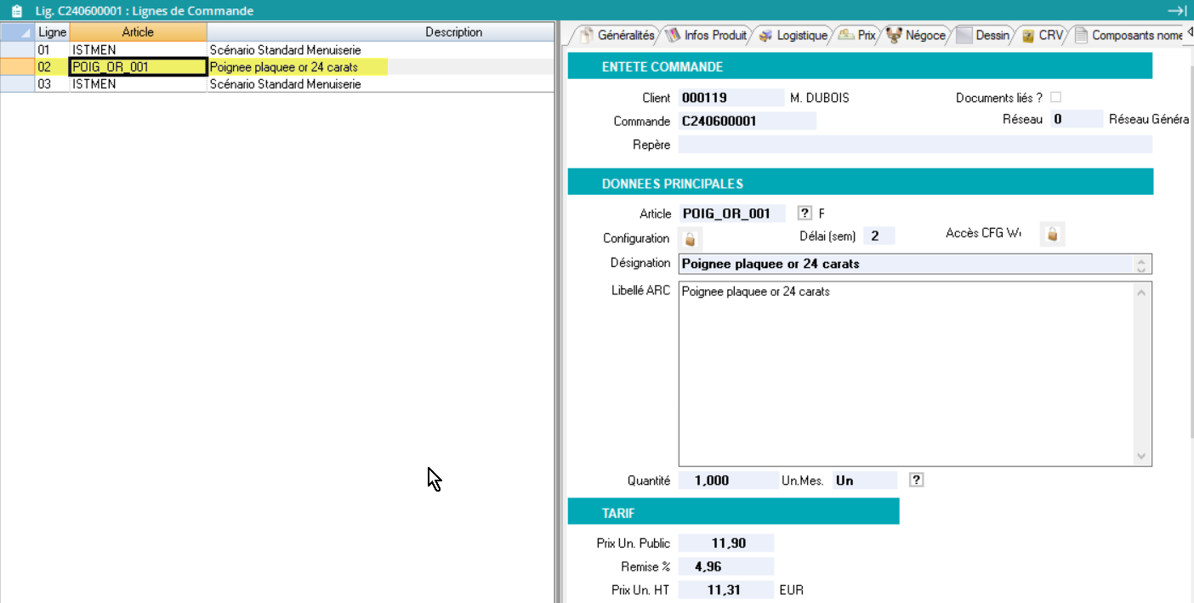The height and width of the screenshot is (603, 1194).
Task: Click the Désignation field stepper arrows
Action: point(1141,265)
